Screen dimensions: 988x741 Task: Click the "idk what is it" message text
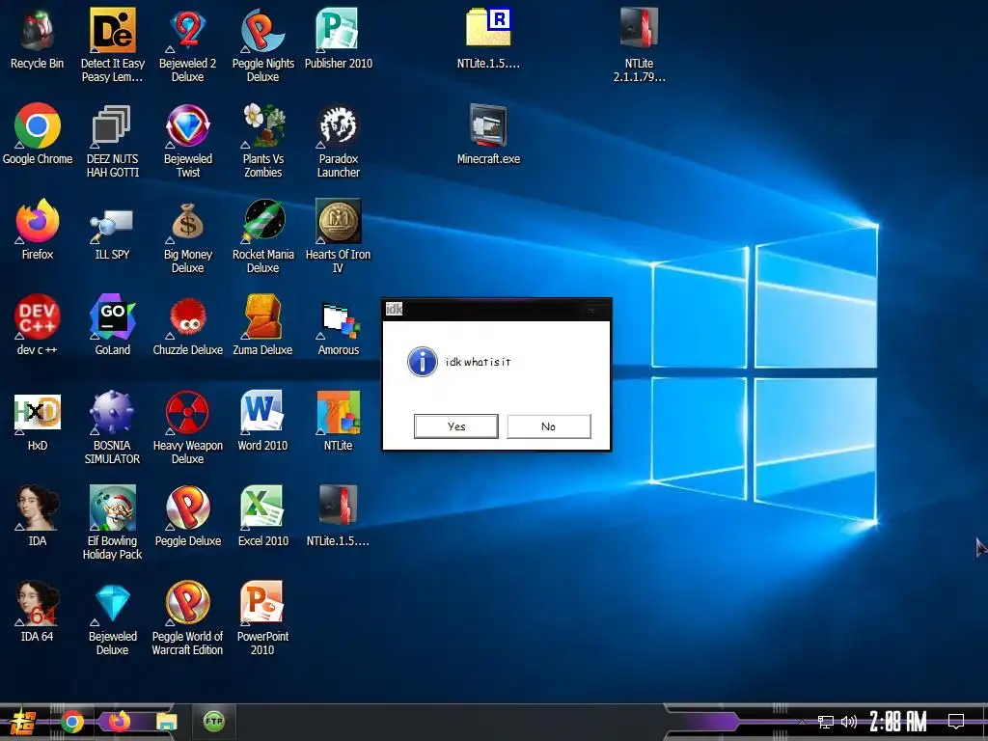479,362
